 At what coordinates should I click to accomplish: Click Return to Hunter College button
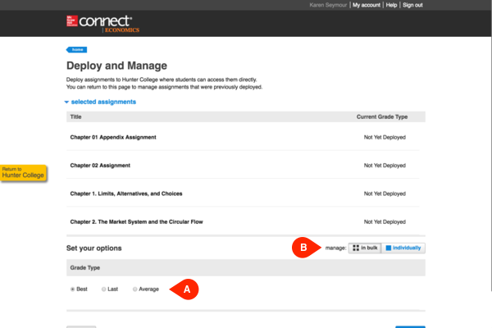24,172
